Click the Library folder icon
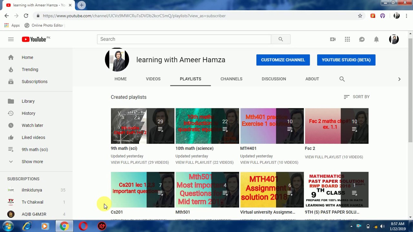Screen dimensions: 413x232 (11, 101)
